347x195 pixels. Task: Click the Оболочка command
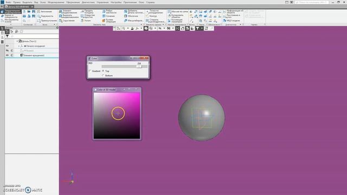click(x=131, y=16)
